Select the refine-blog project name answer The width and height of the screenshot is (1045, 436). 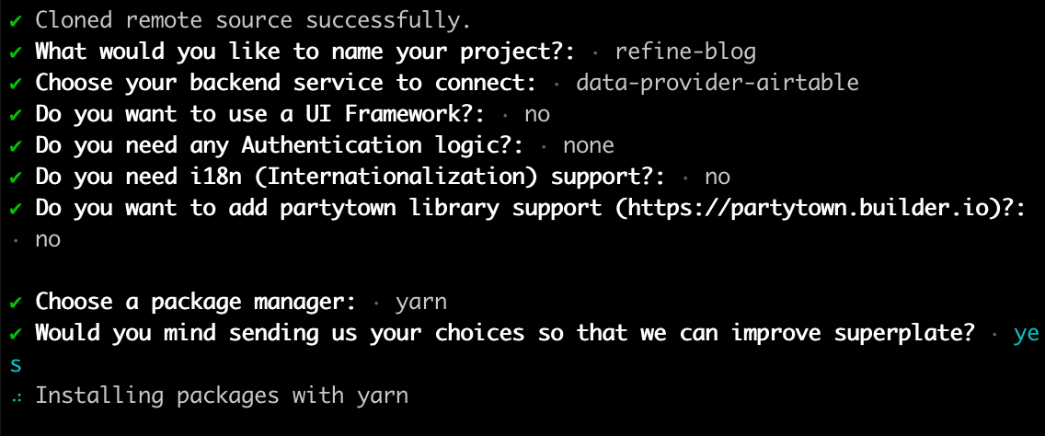coord(686,52)
